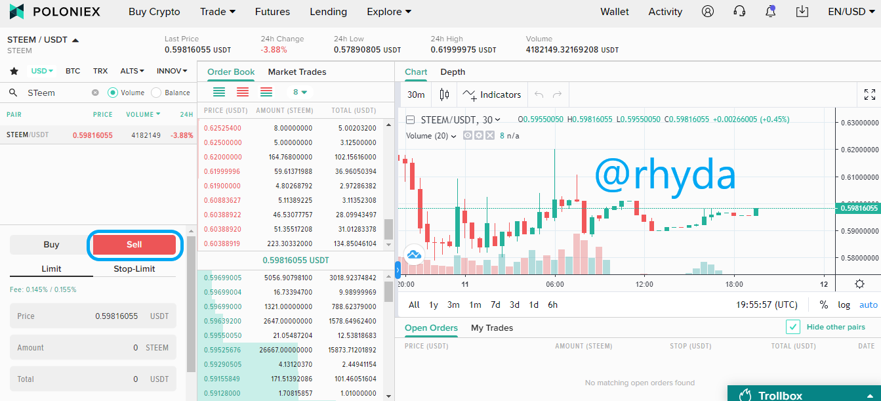Sort pairs by Volume column

[143, 114]
